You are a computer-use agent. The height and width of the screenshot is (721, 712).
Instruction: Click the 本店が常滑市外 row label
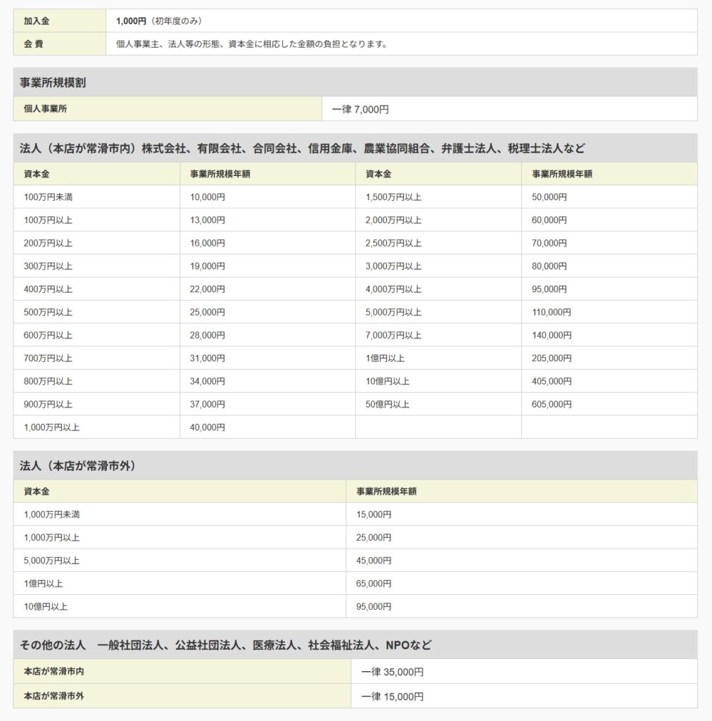(54, 696)
